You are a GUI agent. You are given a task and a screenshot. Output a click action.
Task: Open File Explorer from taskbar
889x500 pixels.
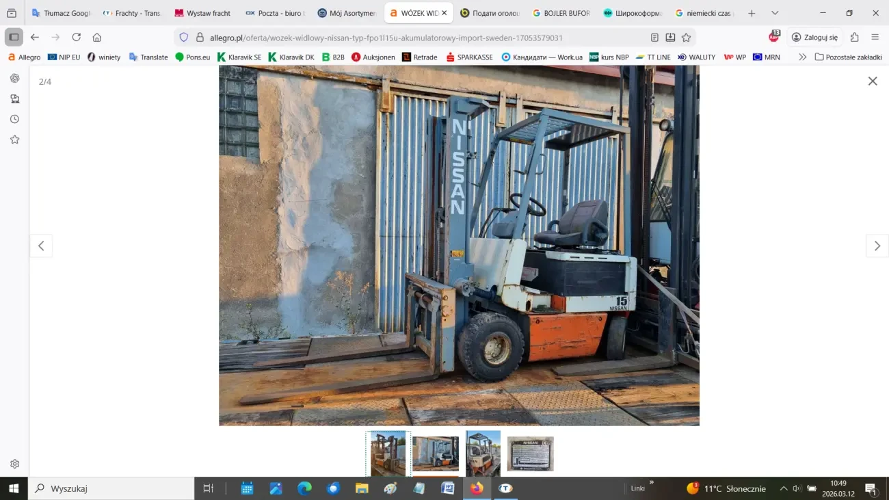point(362,488)
